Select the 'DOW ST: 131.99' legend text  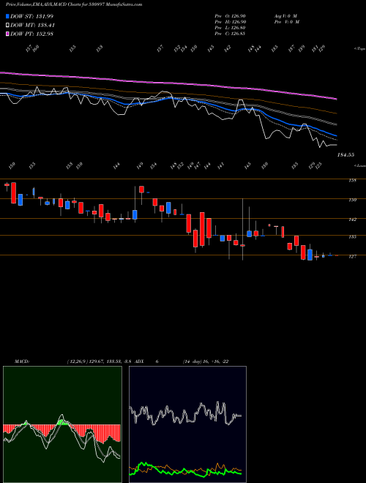pos(31,16)
